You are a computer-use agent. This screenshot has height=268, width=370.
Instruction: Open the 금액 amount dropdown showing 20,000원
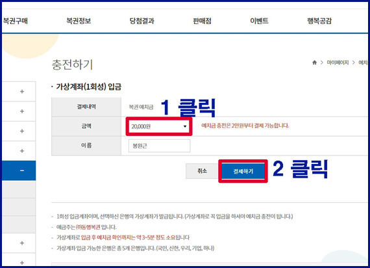pyautogui.click(x=159, y=126)
